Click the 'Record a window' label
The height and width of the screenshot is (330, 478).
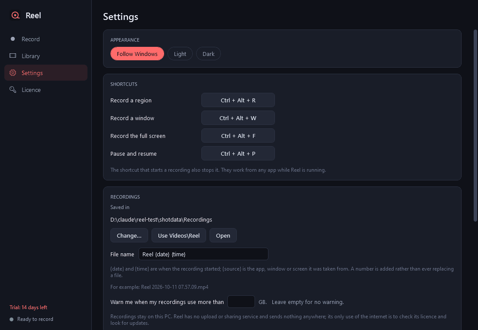point(132,118)
